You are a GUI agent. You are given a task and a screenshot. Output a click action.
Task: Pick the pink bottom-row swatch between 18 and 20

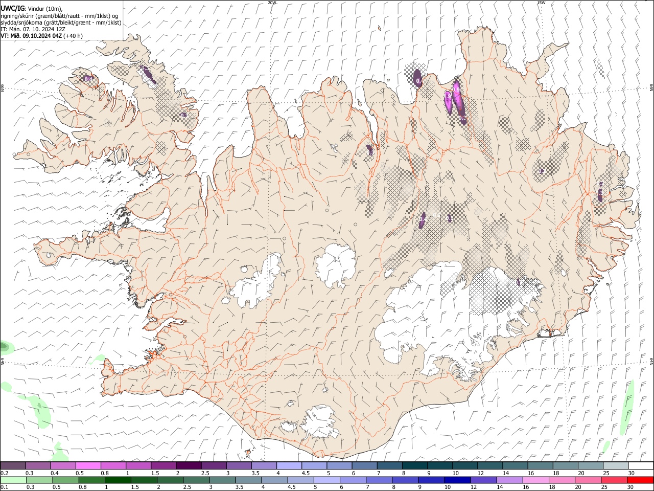pyautogui.click(x=562, y=480)
